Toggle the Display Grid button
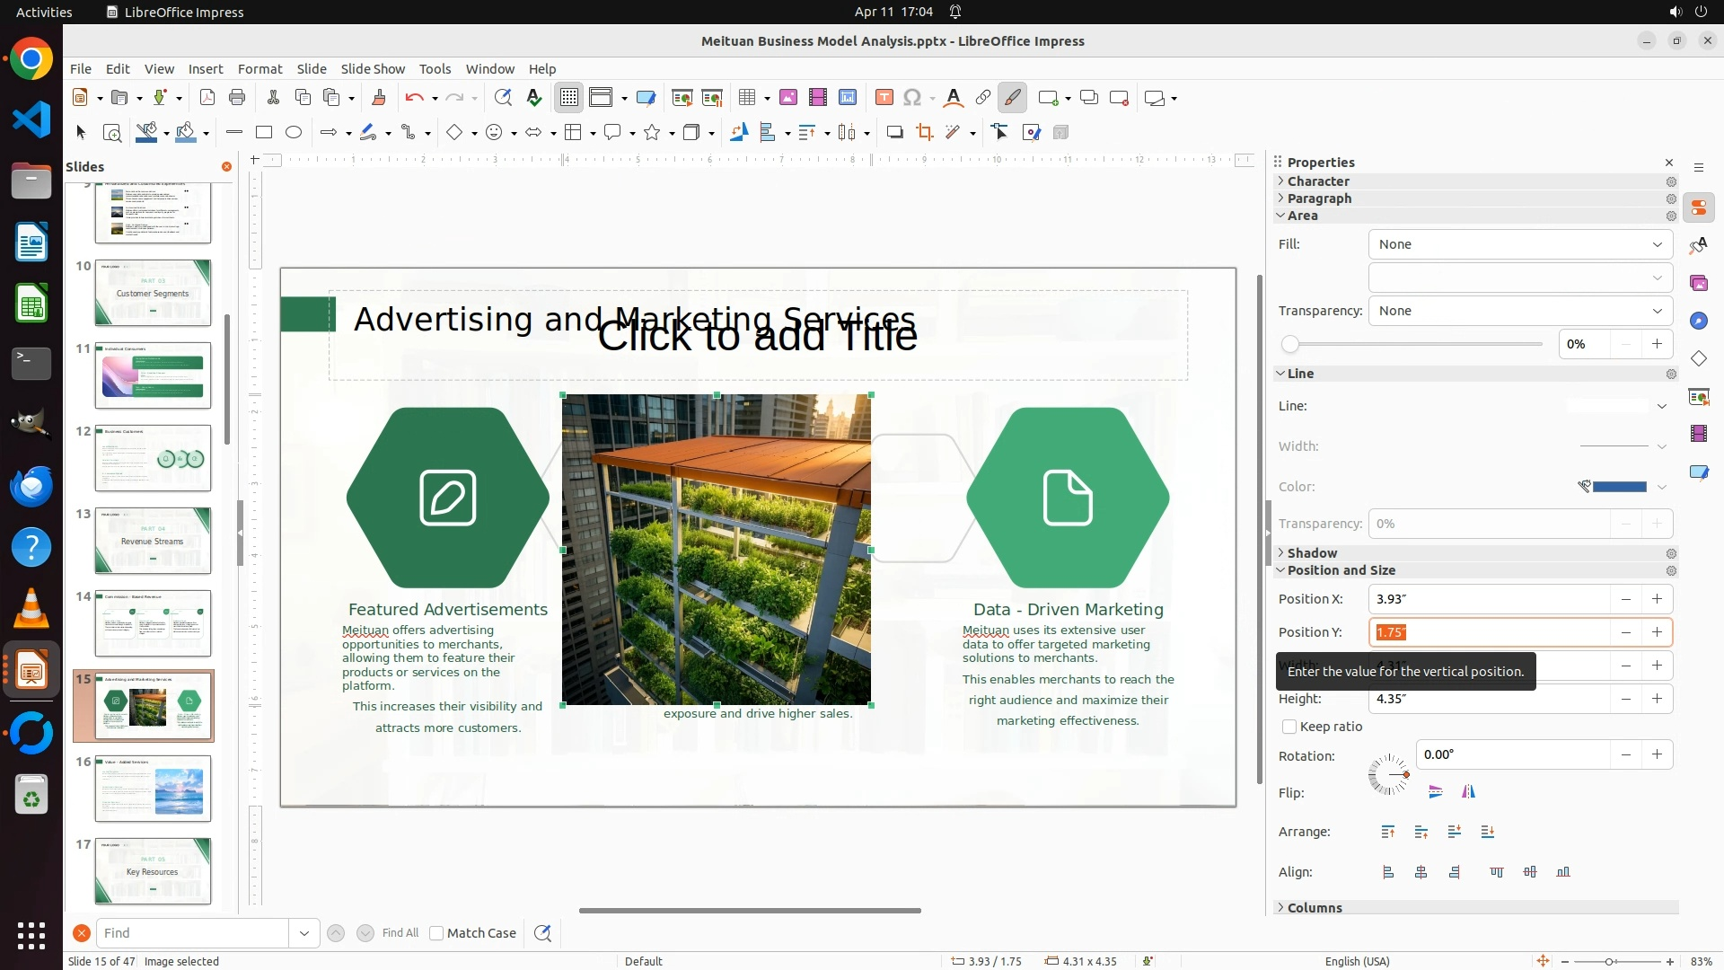 point(569,98)
